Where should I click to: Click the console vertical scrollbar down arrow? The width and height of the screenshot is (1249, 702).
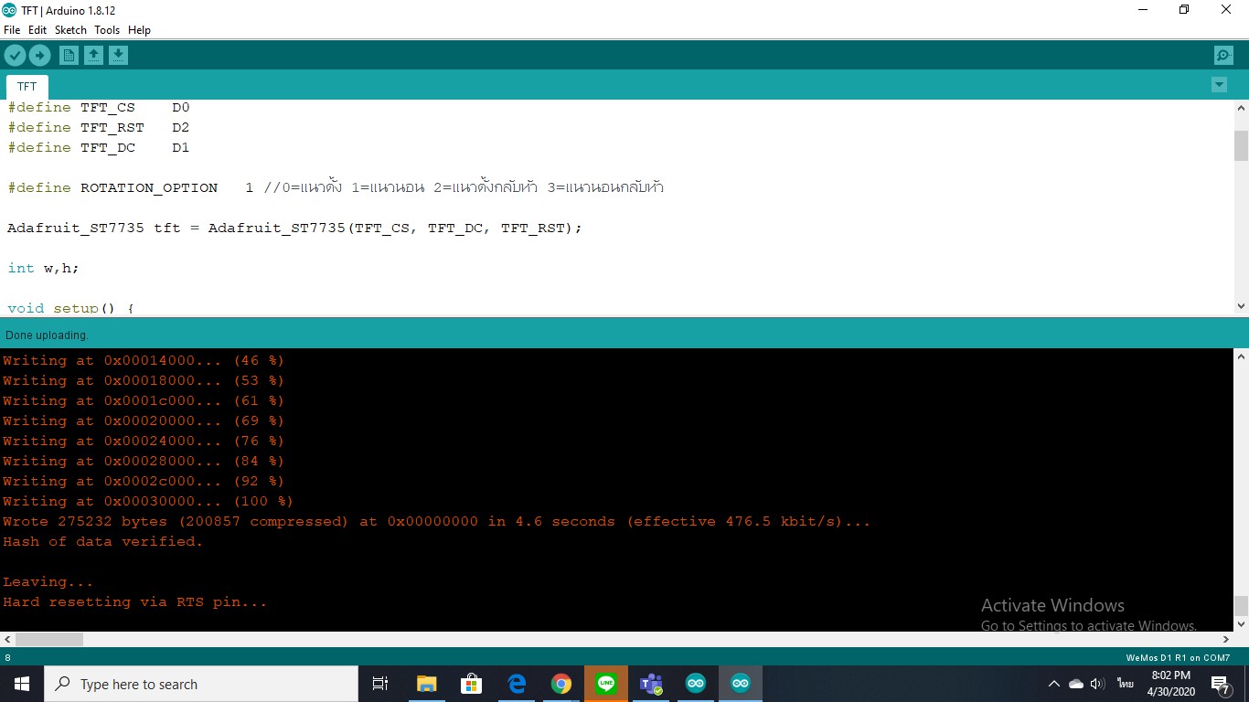tap(1241, 624)
